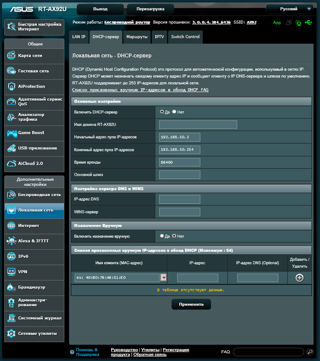Image resolution: width=320 pixels, height=361 pixels.
Task: Click the Адаптивный сервис QoS gauge icon
Action: click(x=11, y=101)
